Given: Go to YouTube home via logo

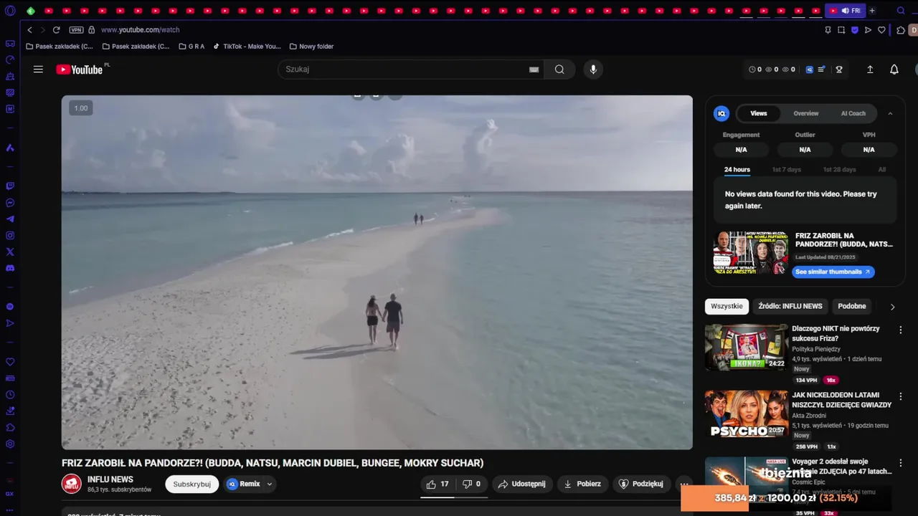Looking at the screenshot, I should coord(80,70).
